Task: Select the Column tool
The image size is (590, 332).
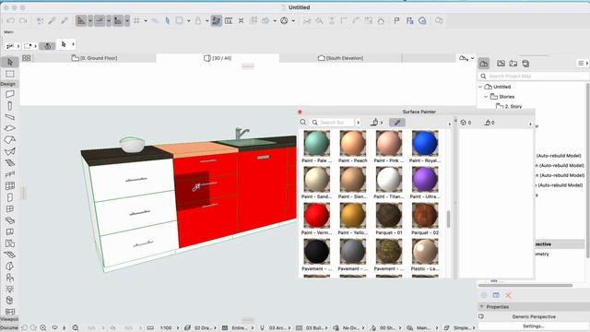Action: tap(10, 106)
